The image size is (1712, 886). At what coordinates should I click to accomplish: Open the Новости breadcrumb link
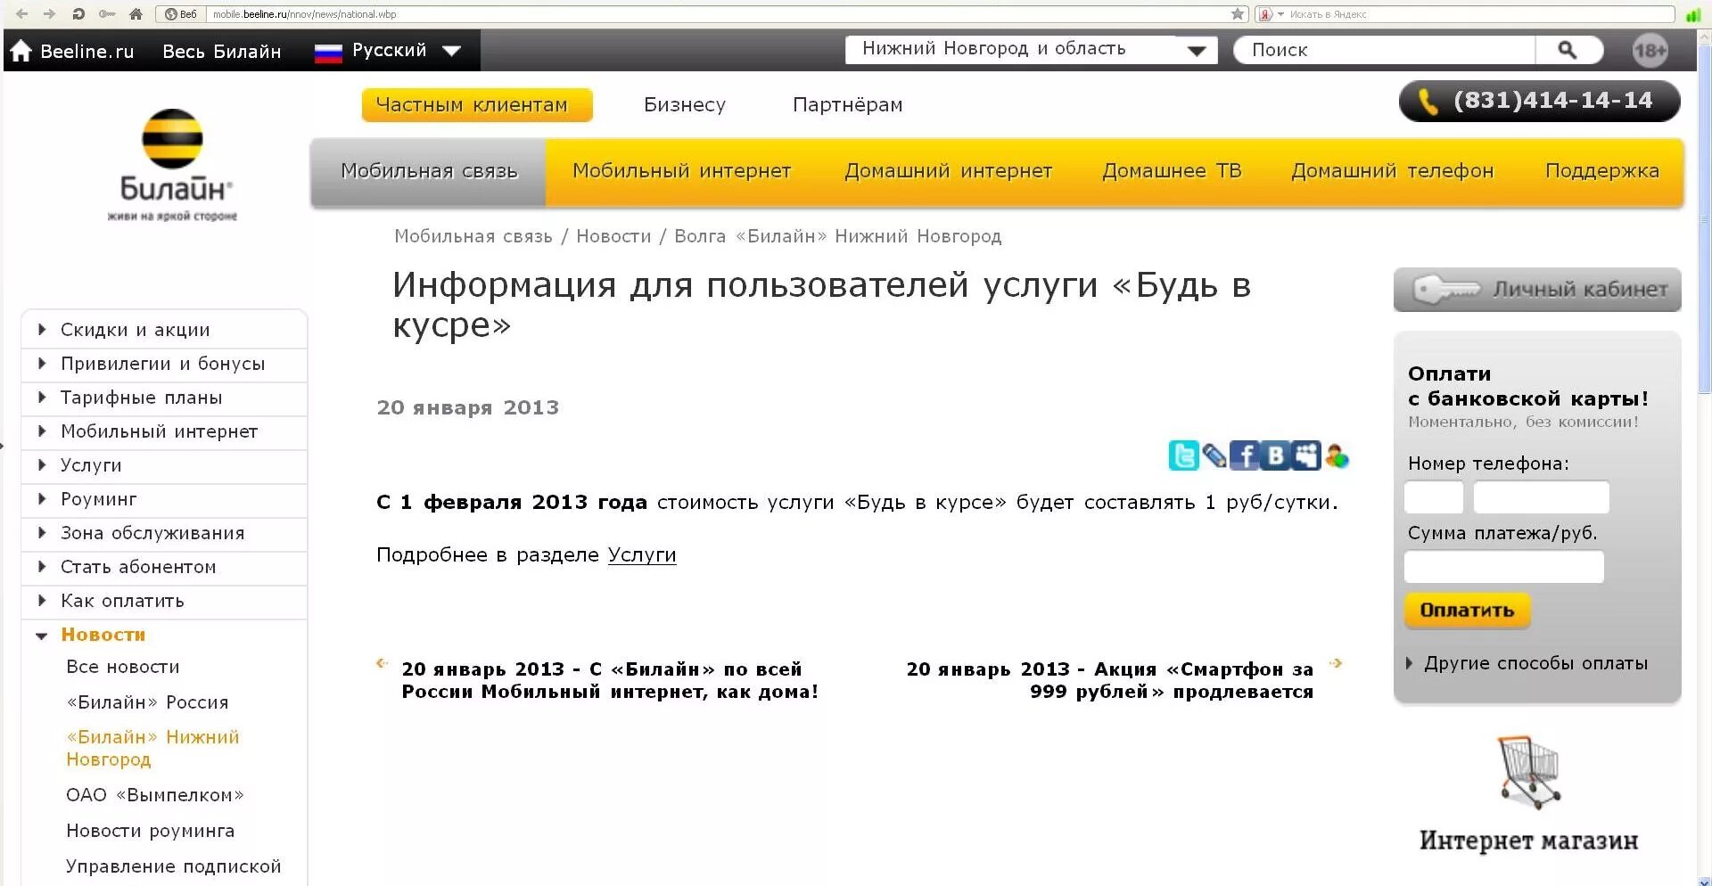coord(613,236)
